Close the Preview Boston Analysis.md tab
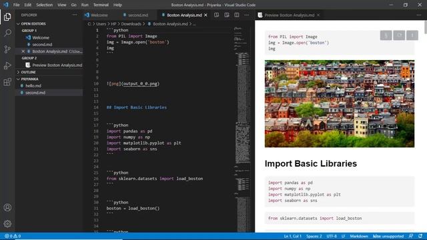Image resolution: width=427 pixels, height=240 pixels. click(318, 15)
